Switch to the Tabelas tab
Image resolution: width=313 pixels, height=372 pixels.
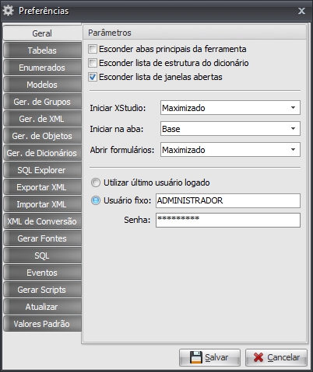42,50
